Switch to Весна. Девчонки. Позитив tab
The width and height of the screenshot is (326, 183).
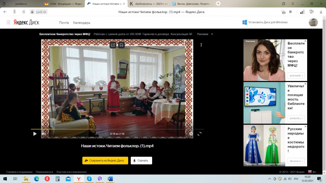[x=191, y=4]
